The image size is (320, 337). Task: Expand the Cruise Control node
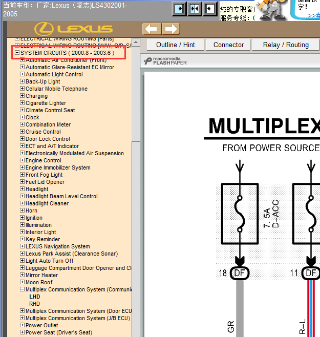point(22,132)
